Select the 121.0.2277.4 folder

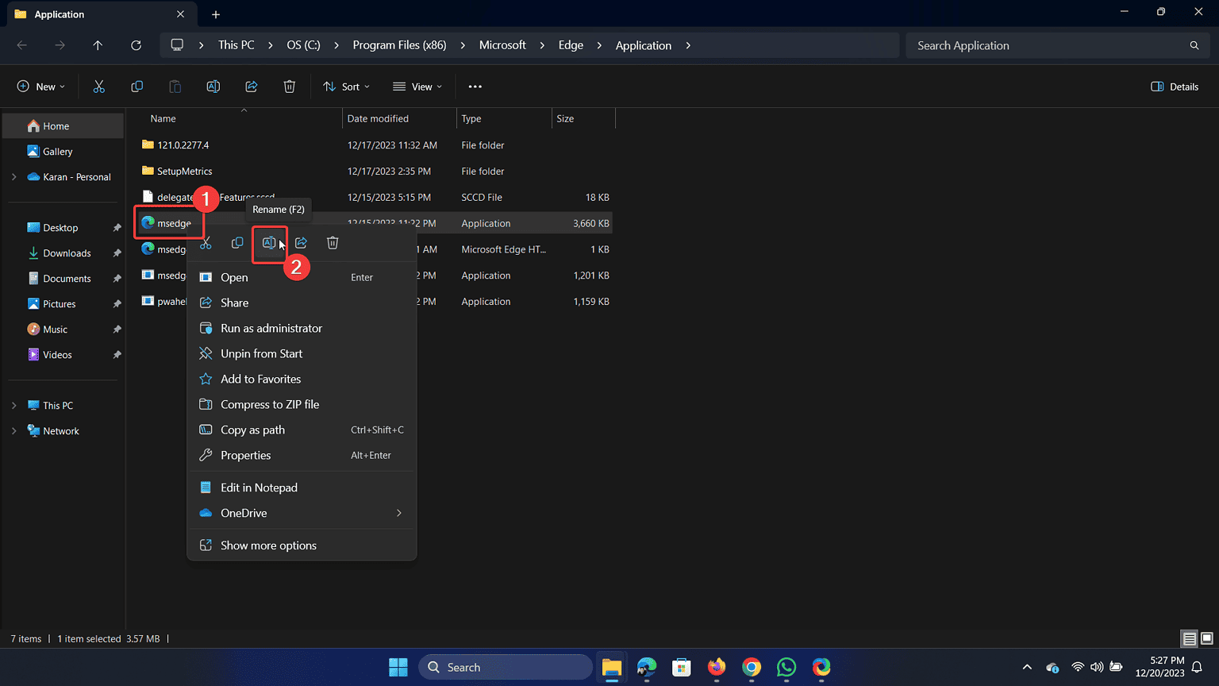pos(183,145)
